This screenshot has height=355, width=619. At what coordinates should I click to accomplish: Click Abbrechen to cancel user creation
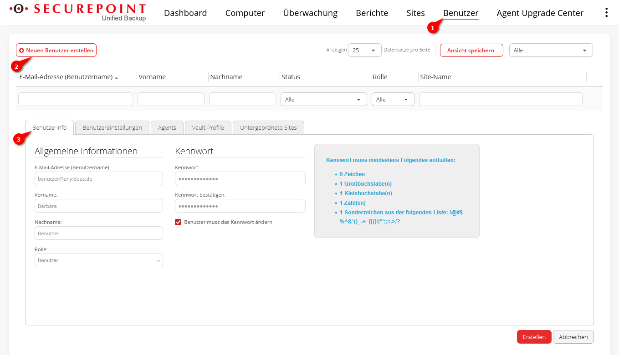pos(573,337)
